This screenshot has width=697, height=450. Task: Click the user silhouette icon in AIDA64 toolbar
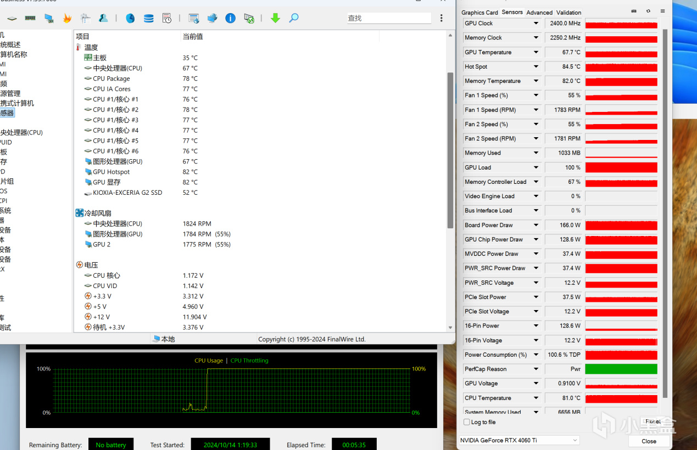tap(103, 19)
